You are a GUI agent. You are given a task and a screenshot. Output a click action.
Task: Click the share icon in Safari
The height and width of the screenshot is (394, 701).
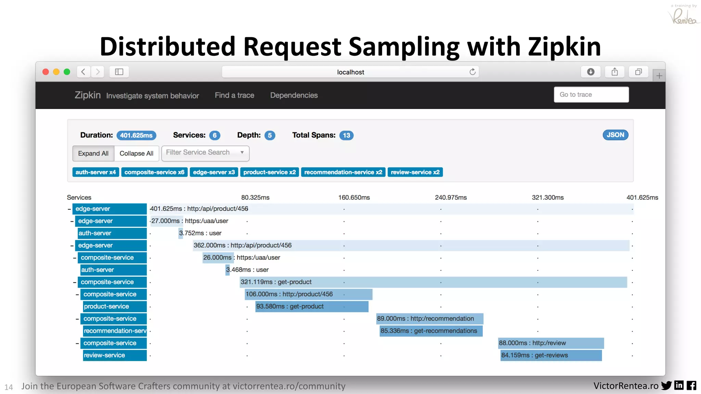[614, 72]
